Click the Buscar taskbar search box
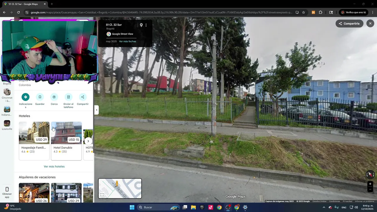 pyautogui.click(x=158, y=207)
